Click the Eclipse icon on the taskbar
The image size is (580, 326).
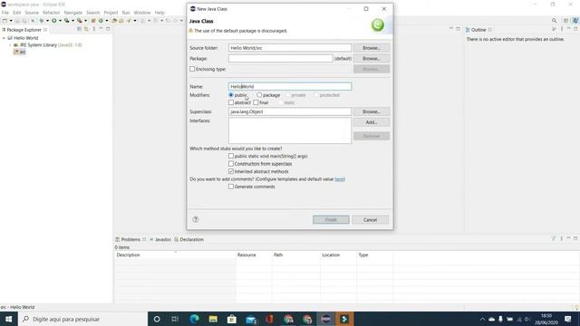point(325,319)
